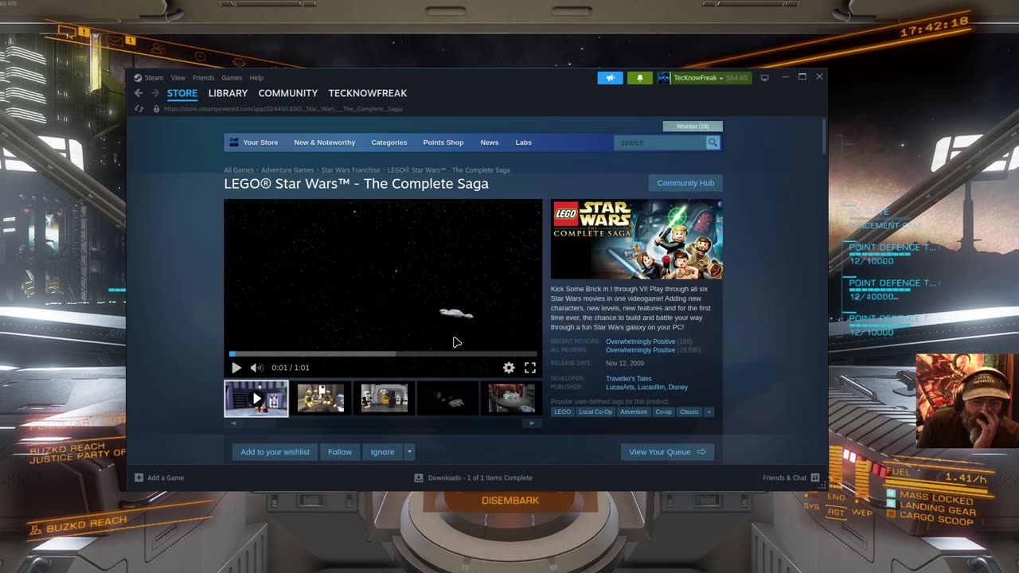This screenshot has width=1019, height=573.
Task: Click the Ignore button
Action: point(383,452)
